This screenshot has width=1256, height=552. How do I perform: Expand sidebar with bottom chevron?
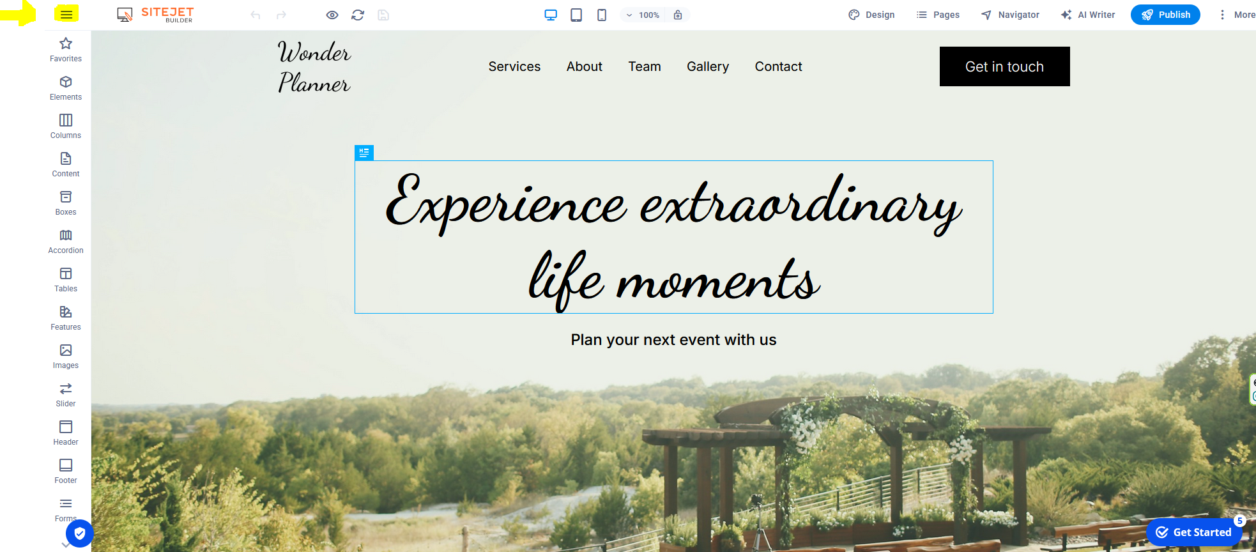[x=65, y=545]
